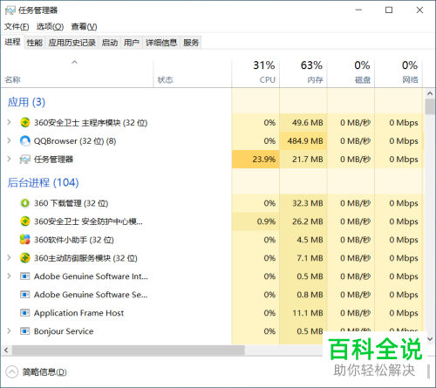436x388 pixels.
Task: Collapse to 简略信息 with the arrow button
Action: click(x=12, y=372)
